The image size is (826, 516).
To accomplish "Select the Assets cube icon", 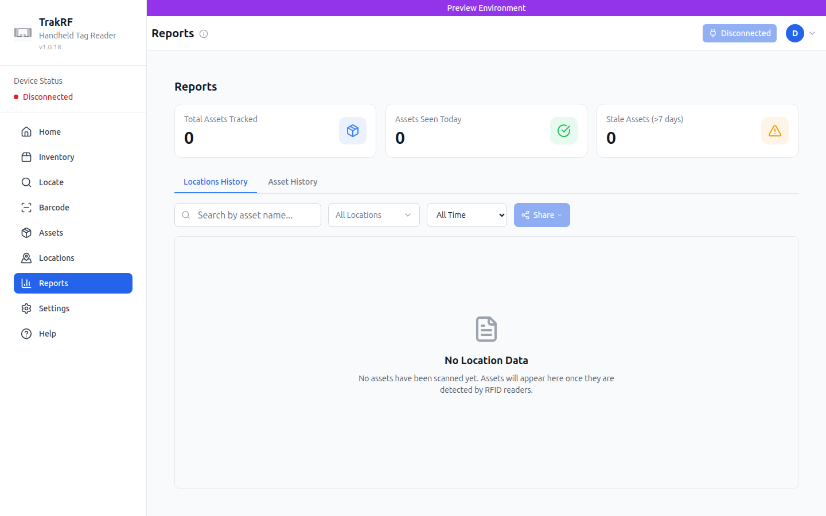I will [x=26, y=232].
